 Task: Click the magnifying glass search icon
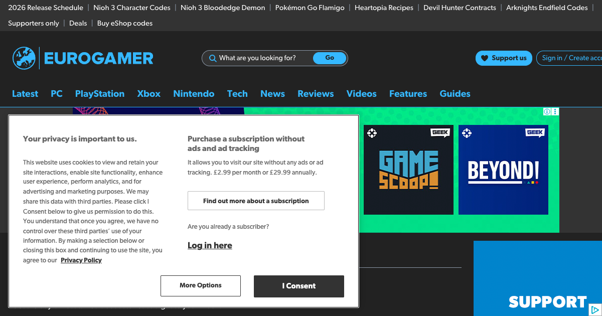[212, 58]
